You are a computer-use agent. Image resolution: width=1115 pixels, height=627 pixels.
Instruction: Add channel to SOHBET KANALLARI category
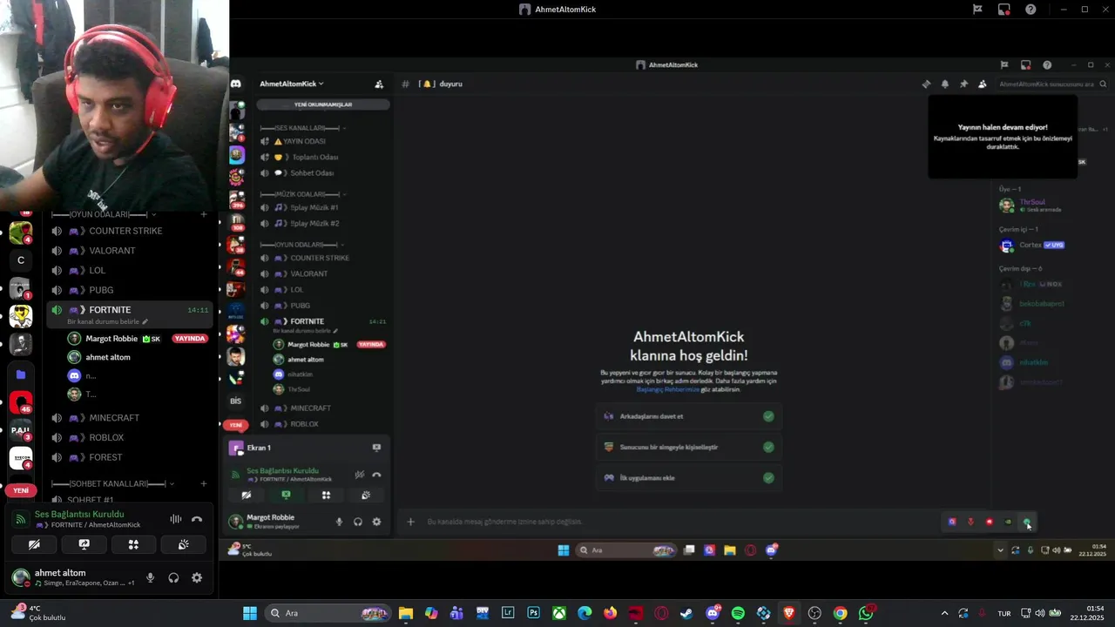coord(204,483)
